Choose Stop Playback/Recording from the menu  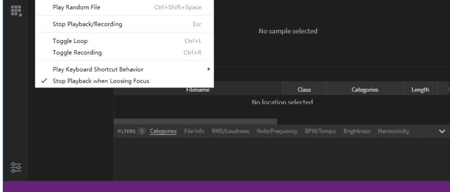pos(124,24)
